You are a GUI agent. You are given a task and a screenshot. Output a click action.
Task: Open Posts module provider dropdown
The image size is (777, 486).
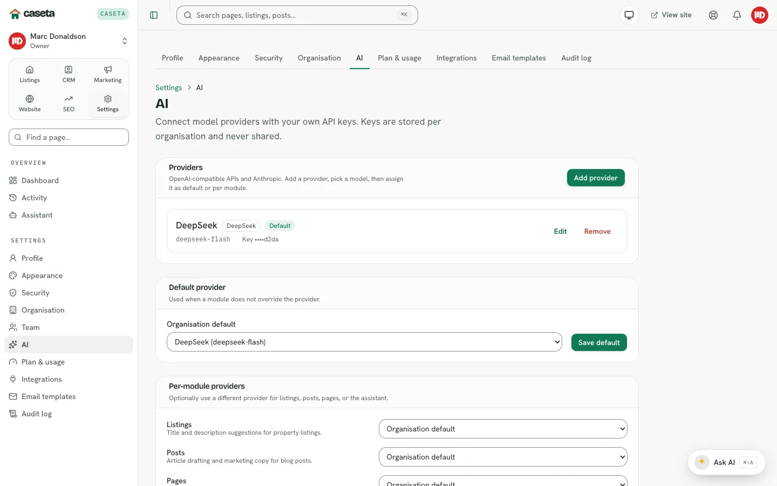coord(503,457)
